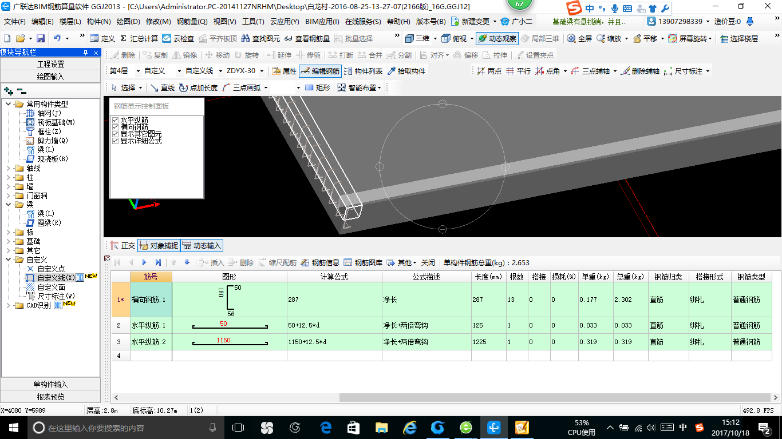This screenshot has height=439, width=782.
Task: Click 删除辅轴 delete auxiliary axis
Action: [641, 71]
